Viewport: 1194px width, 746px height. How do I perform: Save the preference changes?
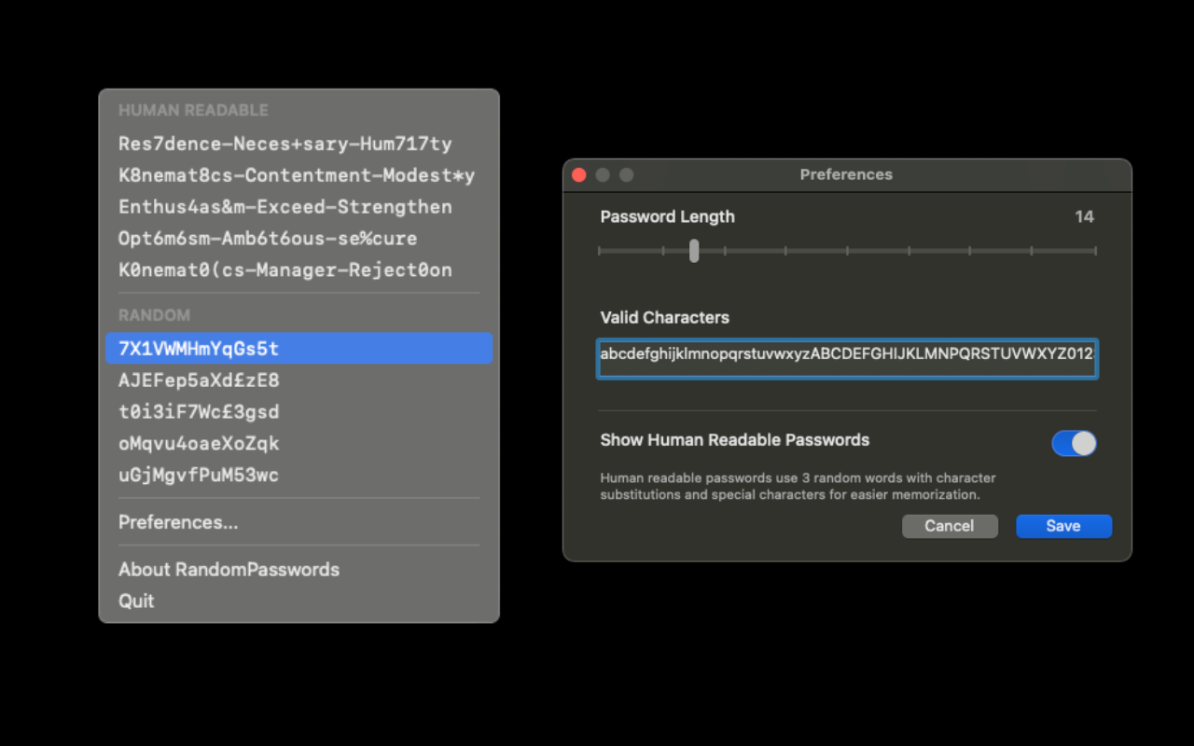1063,526
